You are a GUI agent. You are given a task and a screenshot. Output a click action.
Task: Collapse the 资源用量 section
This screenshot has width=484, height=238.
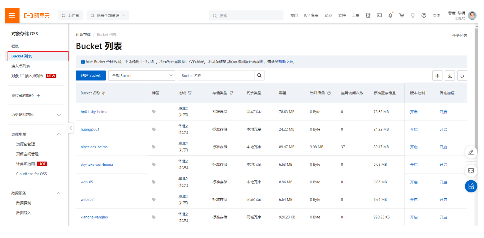coord(59,134)
